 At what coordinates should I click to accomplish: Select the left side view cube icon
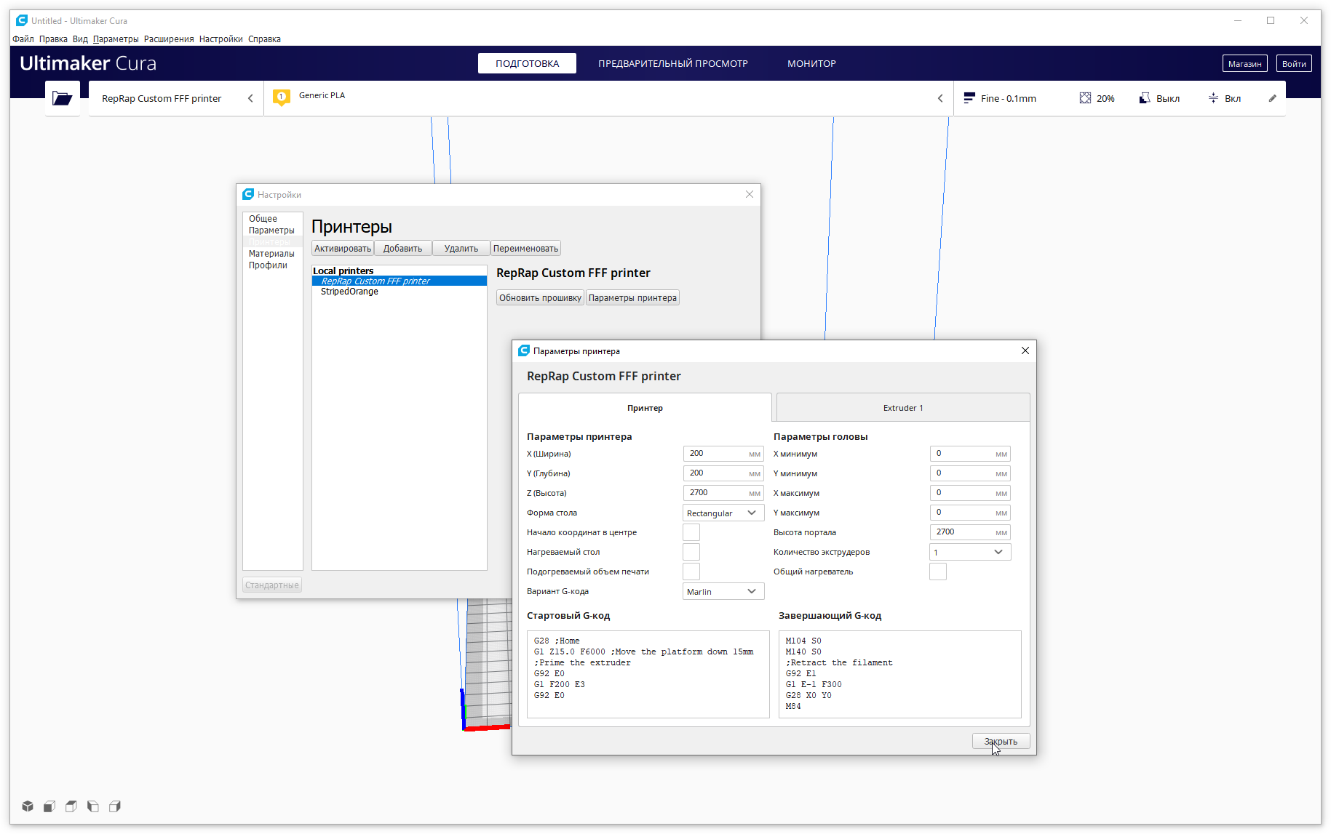tap(93, 806)
